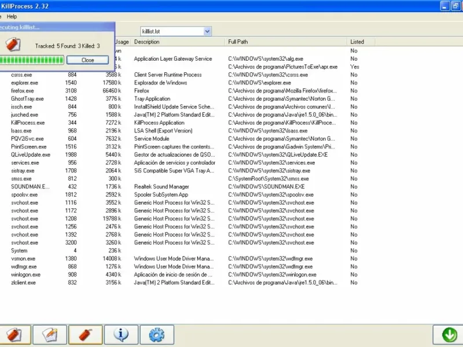Click the green down arrow button
The width and height of the screenshot is (463, 347).
coord(449,335)
